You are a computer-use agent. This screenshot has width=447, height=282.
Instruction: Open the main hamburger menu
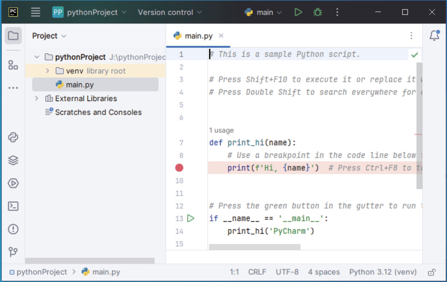(35, 12)
